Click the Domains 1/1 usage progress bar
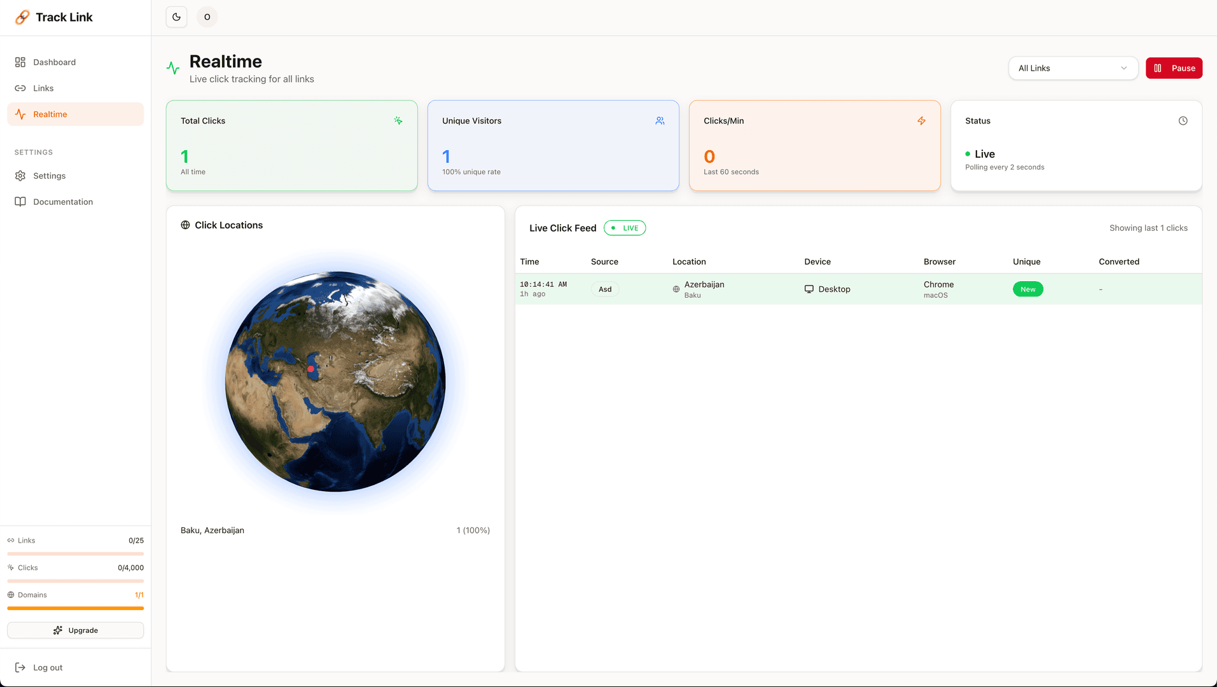The image size is (1217, 687). coord(75,608)
